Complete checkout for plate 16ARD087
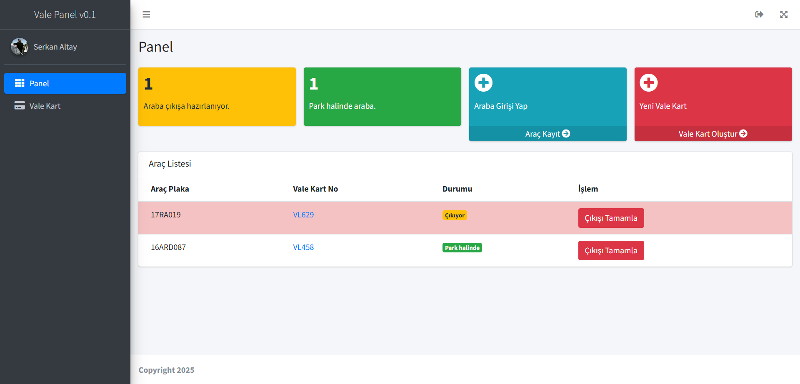This screenshot has height=384, width=800. (x=611, y=250)
